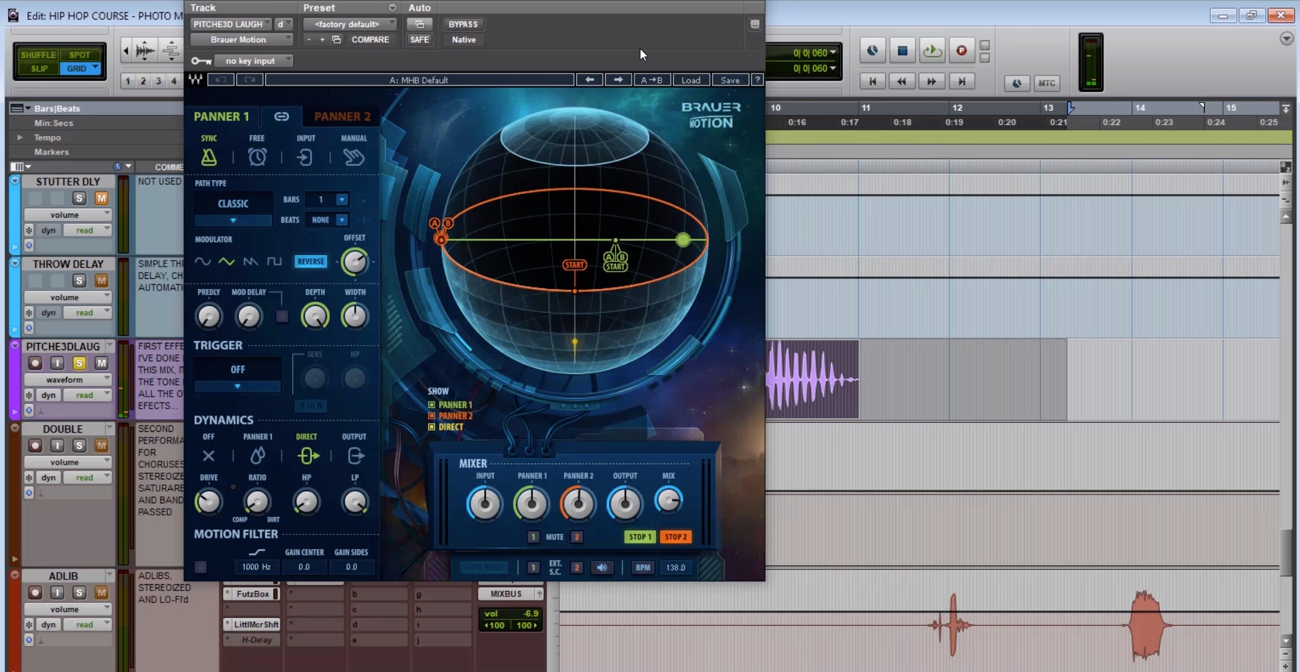Click the Waves Save button
This screenshot has width=1300, height=672.
730,80
